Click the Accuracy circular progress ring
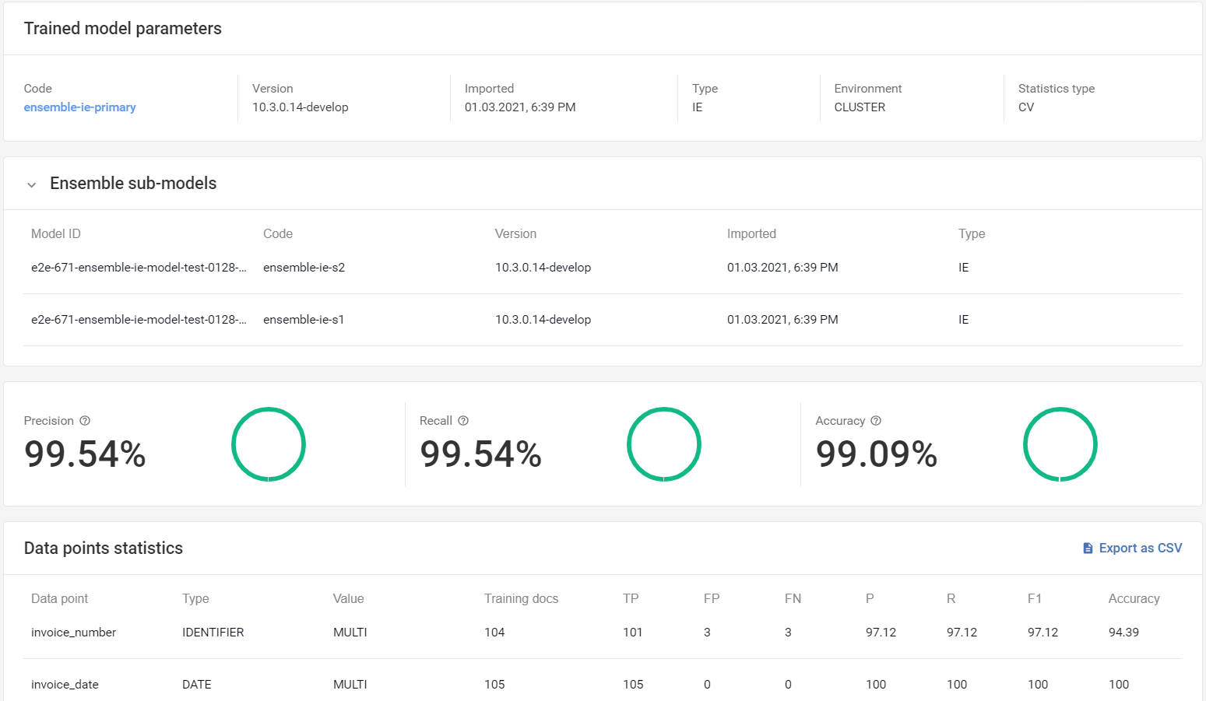 click(1060, 444)
